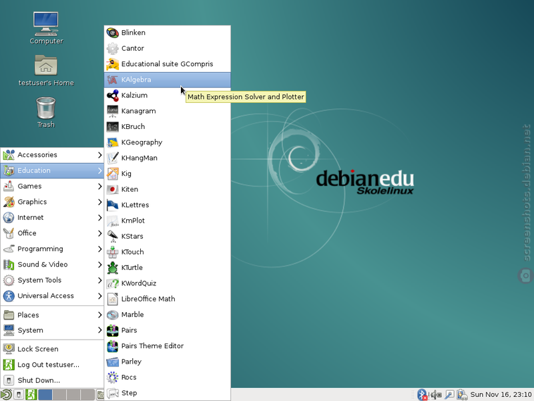This screenshot has width=534, height=401.
Task: Open the Universal Access submenu
Action: 52,296
